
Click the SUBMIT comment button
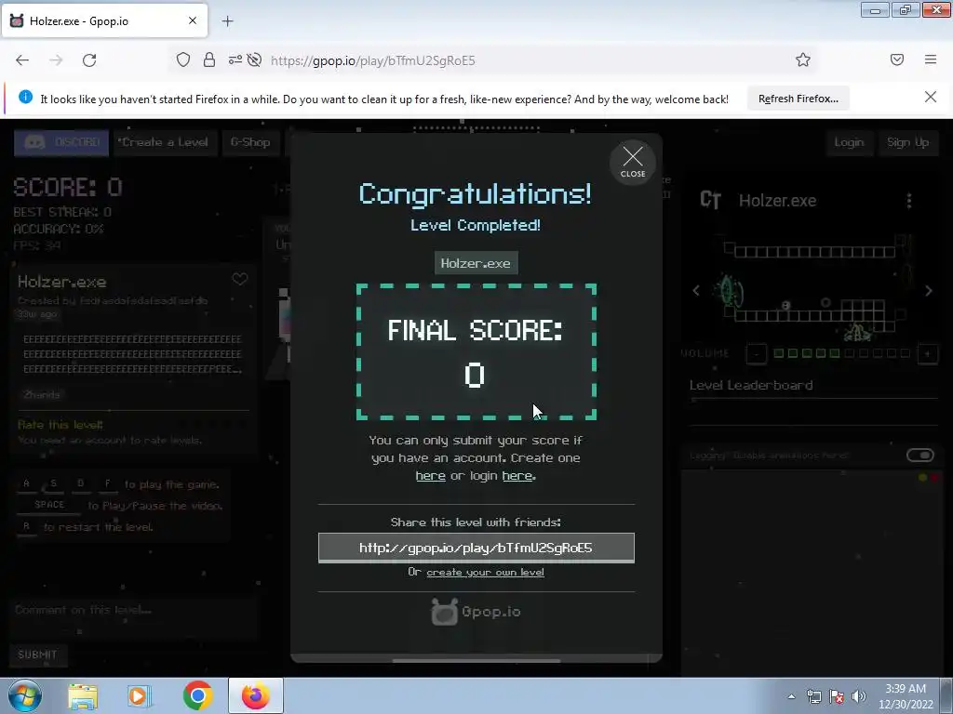[37, 654]
